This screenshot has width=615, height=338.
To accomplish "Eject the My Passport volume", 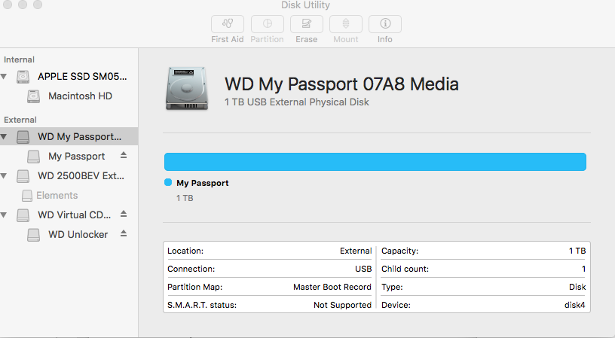I will [123, 156].
